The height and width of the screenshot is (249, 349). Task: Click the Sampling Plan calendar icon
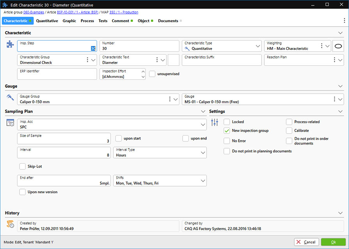click(11, 123)
